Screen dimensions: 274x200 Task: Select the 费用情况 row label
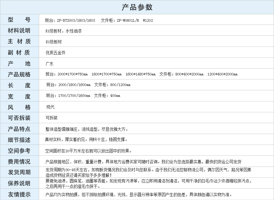[x=19, y=161]
